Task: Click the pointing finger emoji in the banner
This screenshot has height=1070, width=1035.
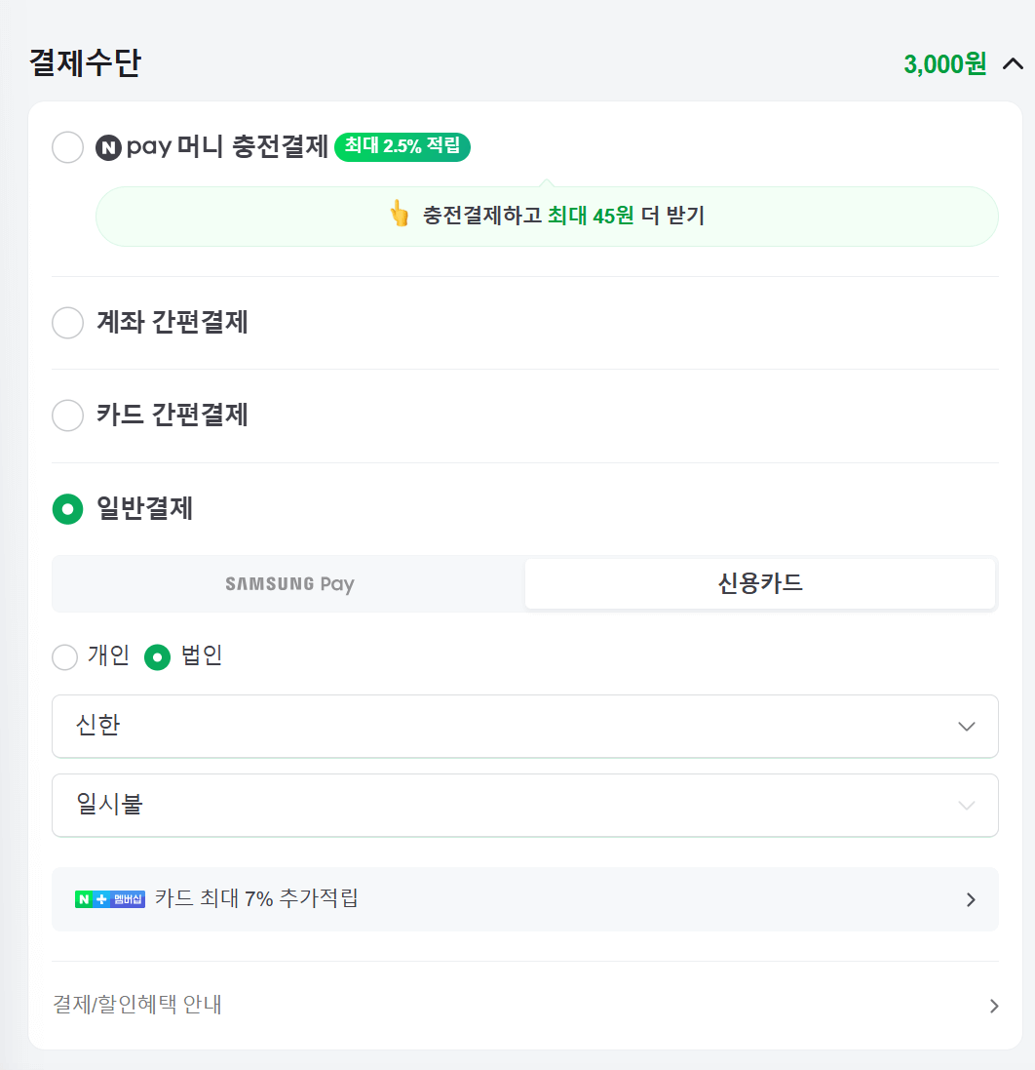Action: (400, 216)
